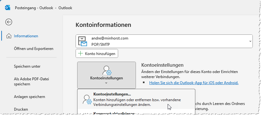Go back using the circled arrow
Viewport: 262px width, 116px height.
click(9, 22)
